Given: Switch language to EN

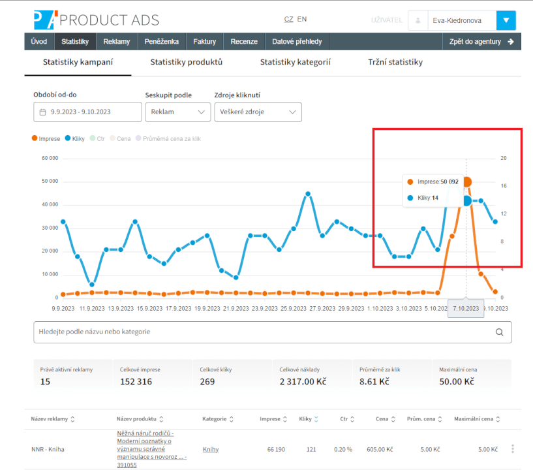Looking at the screenshot, I should [x=302, y=20].
